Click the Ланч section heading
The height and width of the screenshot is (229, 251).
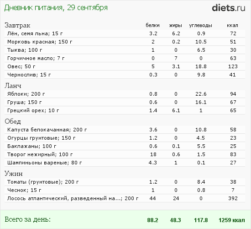click(13, 86)
